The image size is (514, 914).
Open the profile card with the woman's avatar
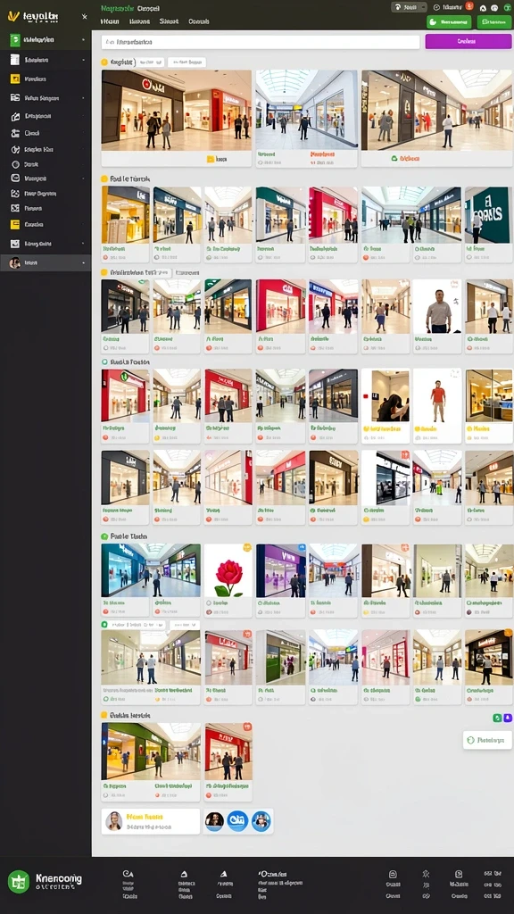tap(150, 821)
